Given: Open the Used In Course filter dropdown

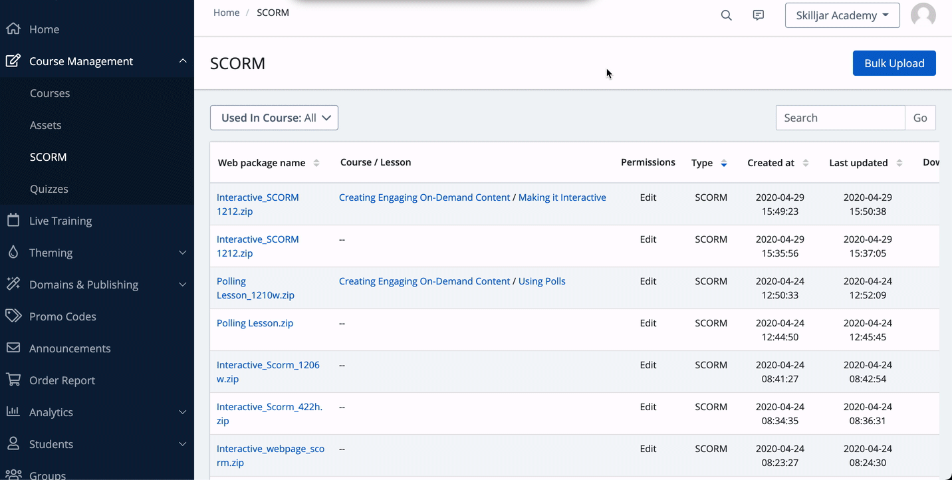Looking at the screenshot, I should (274, 118).
